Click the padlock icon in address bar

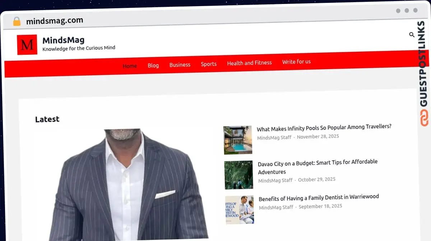(17, 21)
